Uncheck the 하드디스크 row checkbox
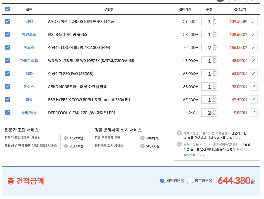The image size is (264, 199). pyautogui.click(x=7, y=60)
